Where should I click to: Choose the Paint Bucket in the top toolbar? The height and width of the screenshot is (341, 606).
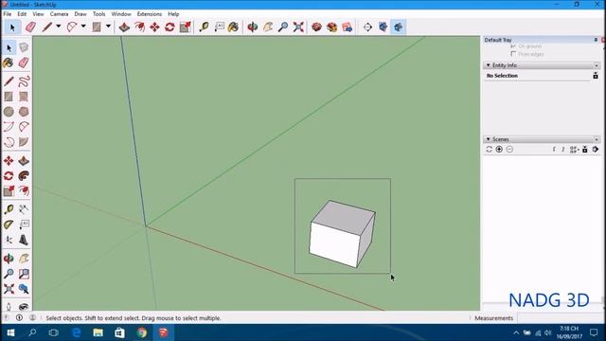point(234,27)
